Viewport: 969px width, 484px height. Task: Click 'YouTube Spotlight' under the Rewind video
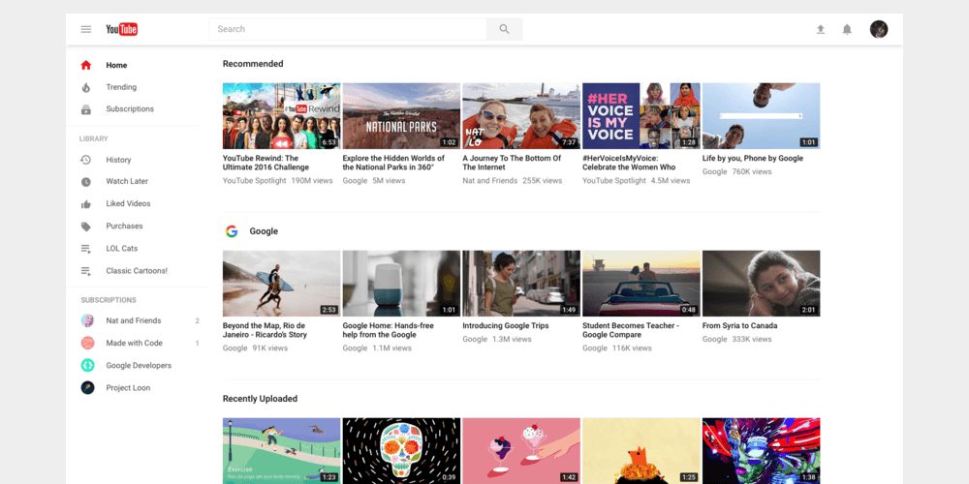(x=255, y=181)
